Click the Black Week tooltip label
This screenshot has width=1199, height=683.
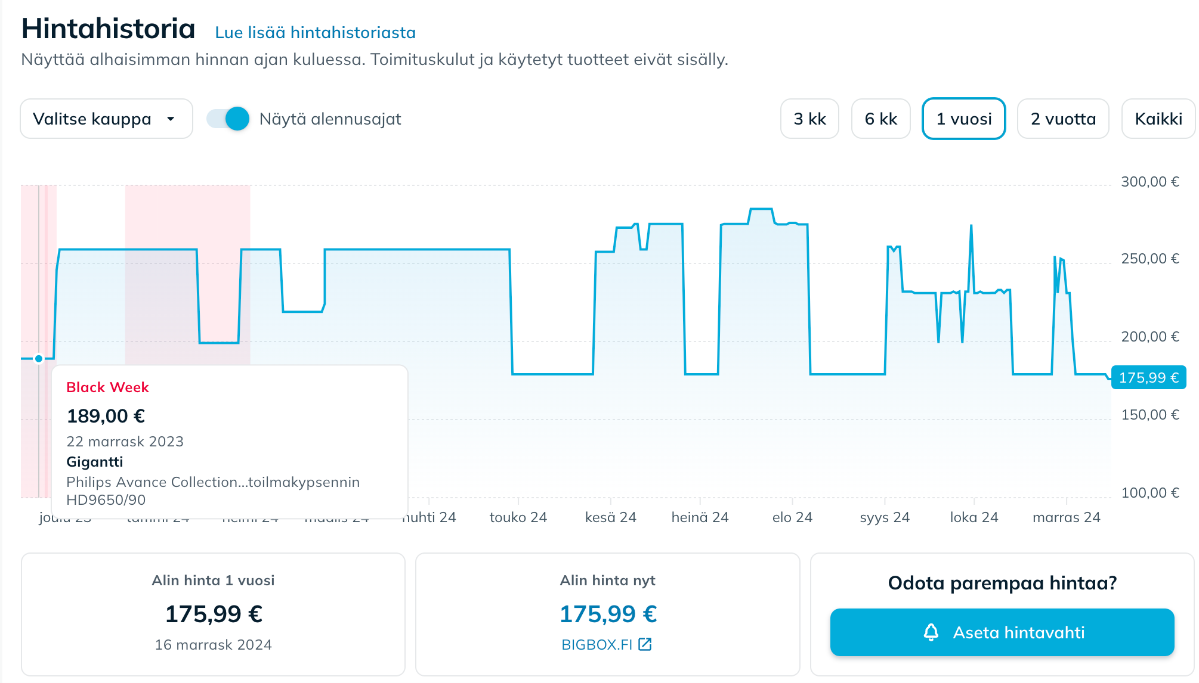107,387
